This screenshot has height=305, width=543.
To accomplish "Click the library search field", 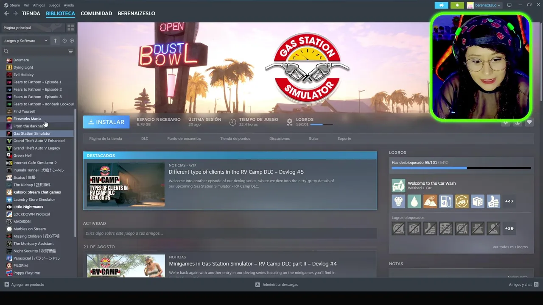I will [36, 51].
